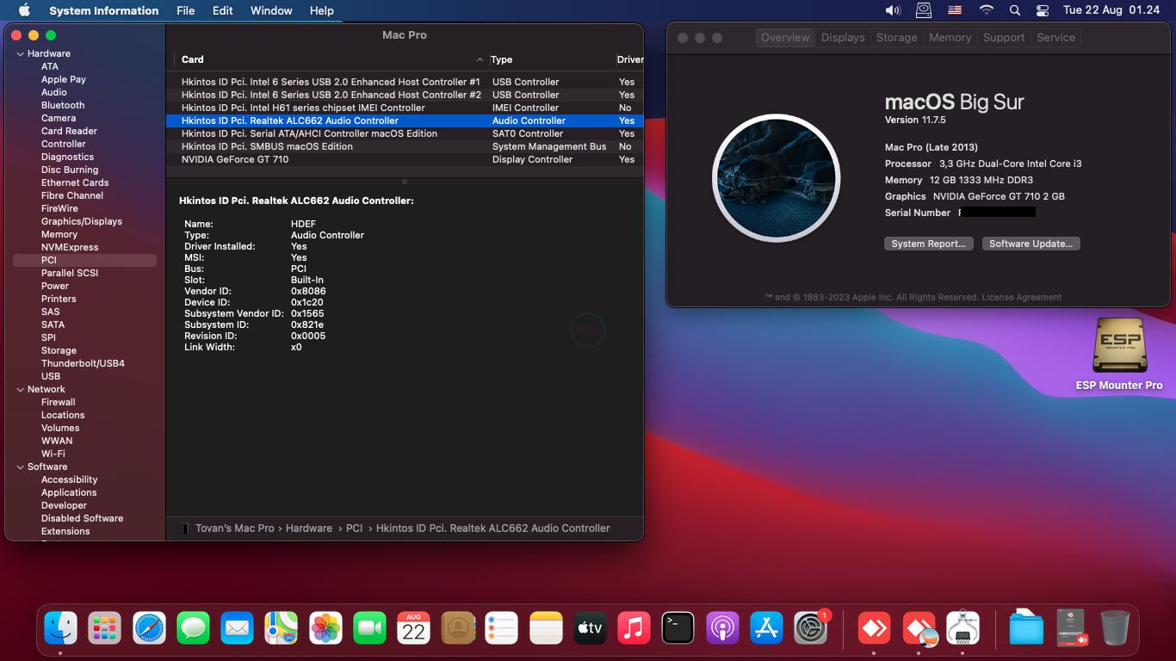Open System Preferences in the dock

(810, 628)
